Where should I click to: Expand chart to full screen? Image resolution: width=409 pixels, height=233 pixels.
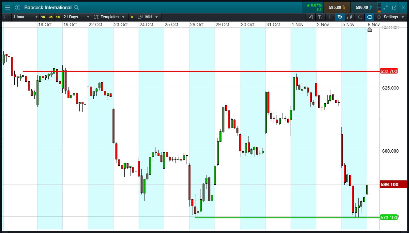(x=386, y=7)
